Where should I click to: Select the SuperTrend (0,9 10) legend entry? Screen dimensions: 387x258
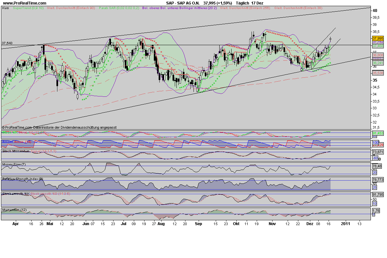[28, 7]
